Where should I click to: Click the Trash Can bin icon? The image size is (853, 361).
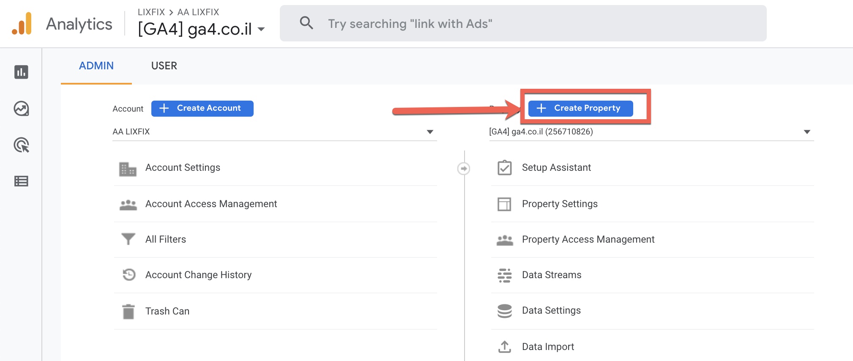tap(128, 312)
